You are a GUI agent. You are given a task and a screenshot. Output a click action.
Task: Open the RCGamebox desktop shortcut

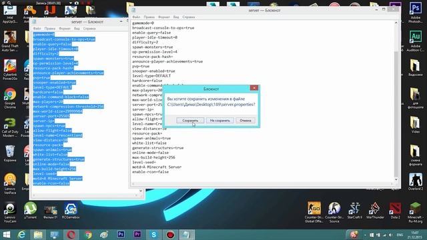(x=71, y=211)
